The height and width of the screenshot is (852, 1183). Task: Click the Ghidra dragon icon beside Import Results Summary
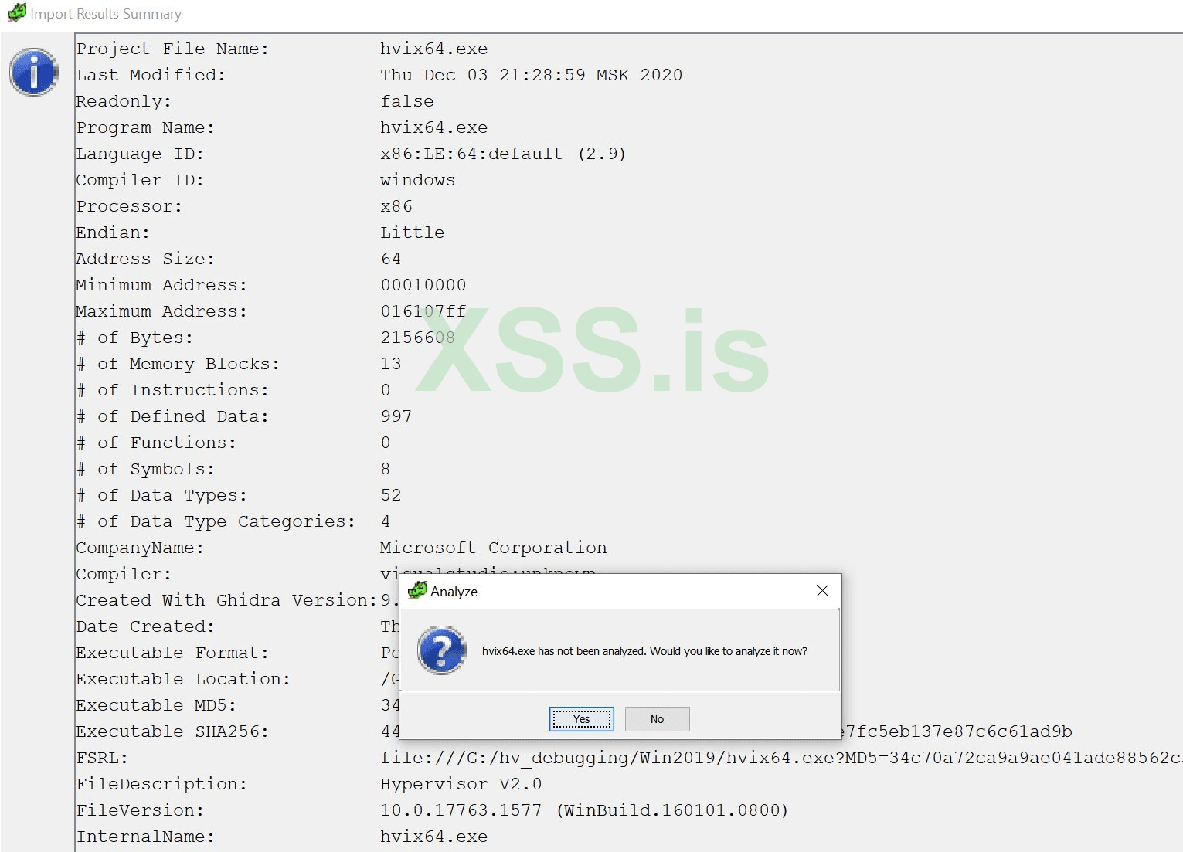tap(16, 13)
